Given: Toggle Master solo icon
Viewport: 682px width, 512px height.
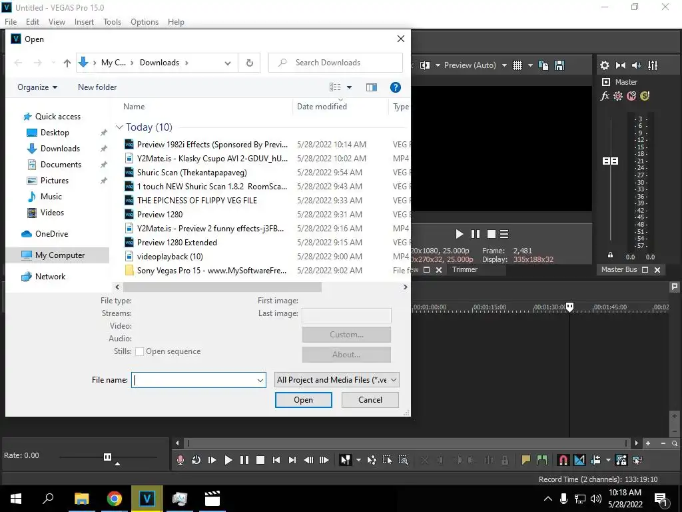Looking at the screenshot, I should pyautogui.click(x=645, y=96).
